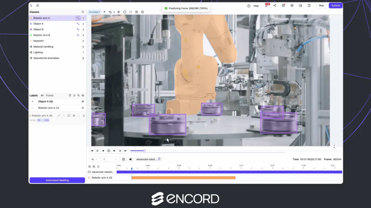The height and width of the screenshot is (208, 371).
Task: Edit Robotic arm A (0) with pencil icon
Action: (59, 116)
